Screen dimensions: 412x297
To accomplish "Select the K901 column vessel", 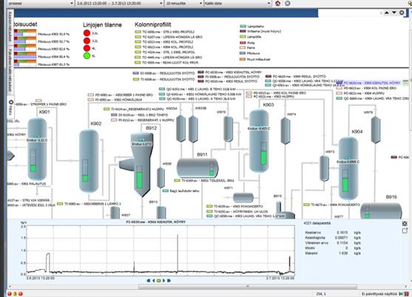I will (x=37, y=148).
